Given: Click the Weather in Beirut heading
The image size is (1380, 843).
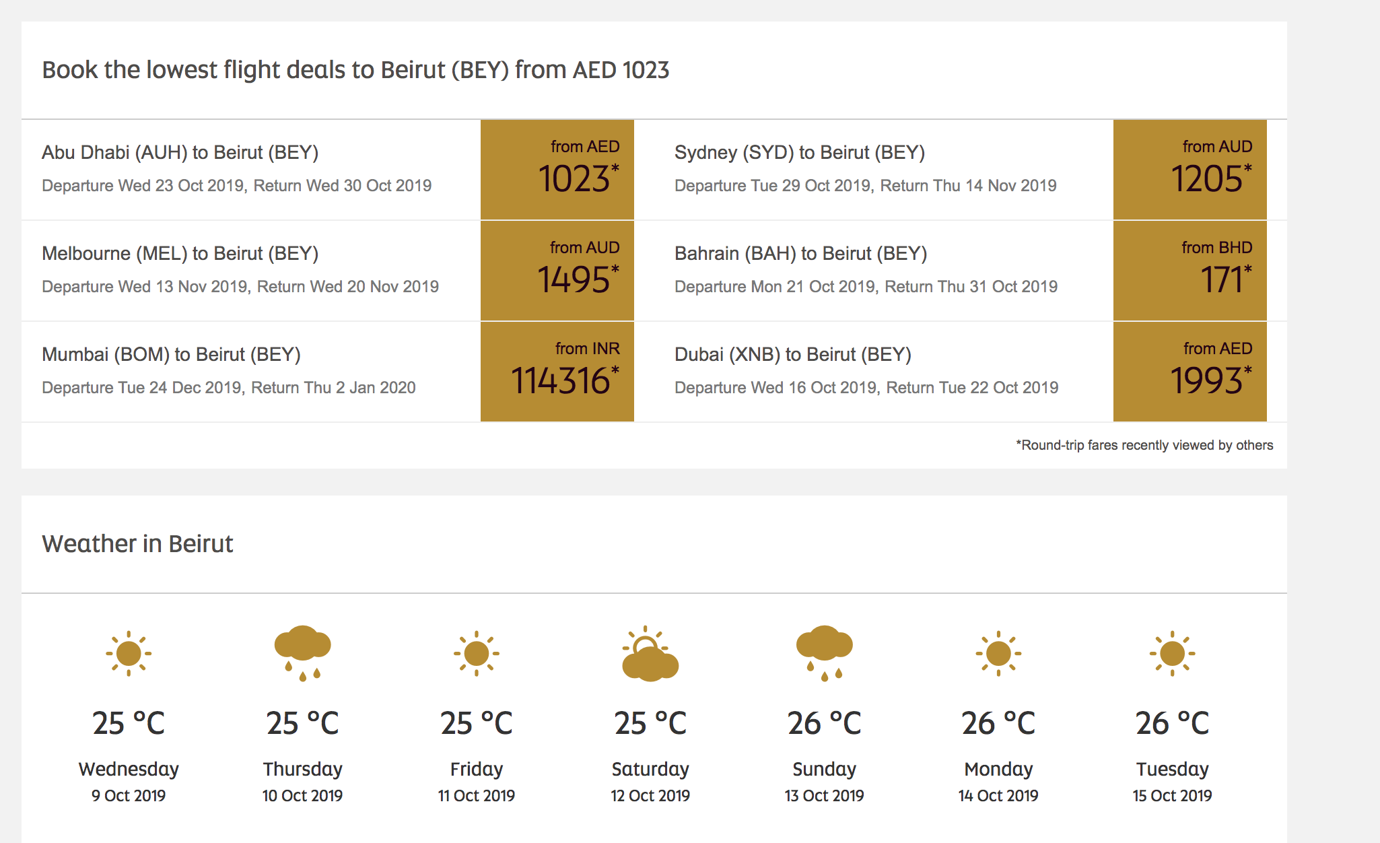Looking at the screenshot, I should (137, 544).
